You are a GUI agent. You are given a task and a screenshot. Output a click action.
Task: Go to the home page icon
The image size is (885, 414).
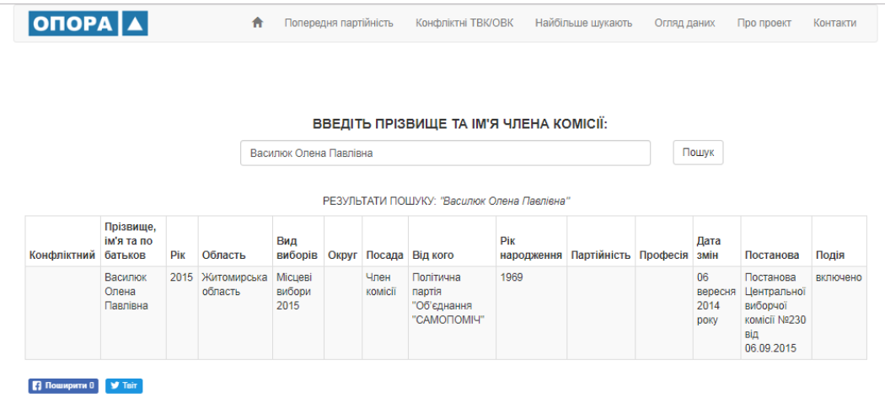pyautogui.click(x=258, y=23)
